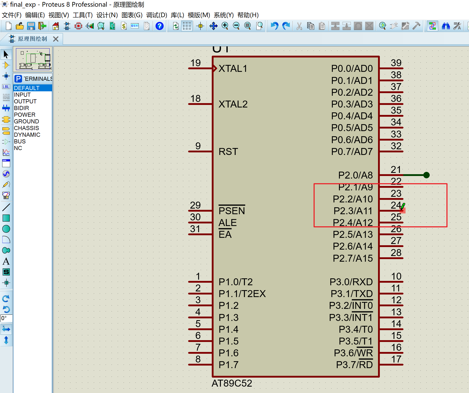Select the 2D Line drawing tool
469x393 pixels.
[6, 207]
